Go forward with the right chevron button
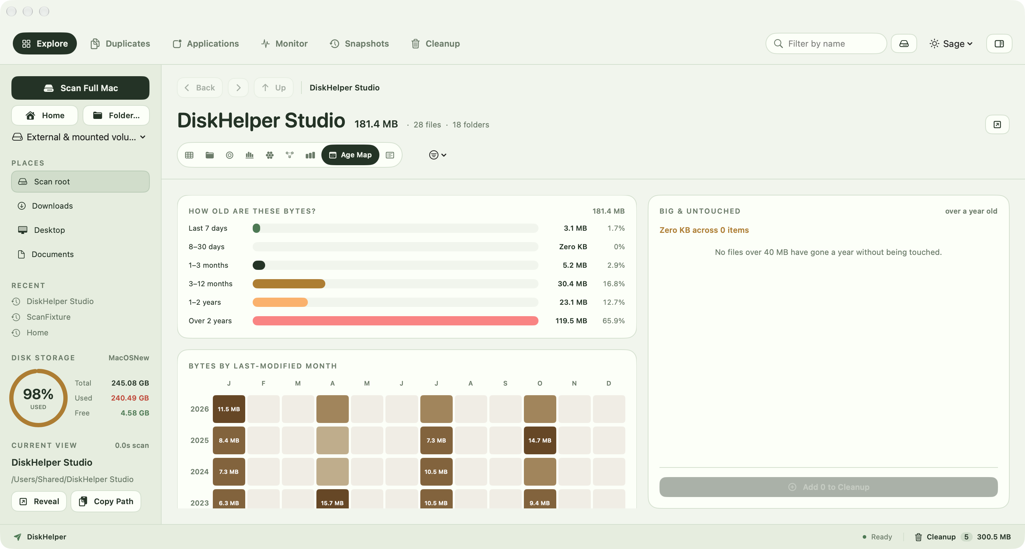Screen dimensions: 1025x549 tap(238, 88)
